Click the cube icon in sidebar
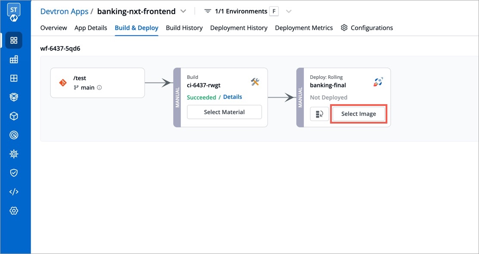Viewport: 479px width, 254px height. (14, 116)
